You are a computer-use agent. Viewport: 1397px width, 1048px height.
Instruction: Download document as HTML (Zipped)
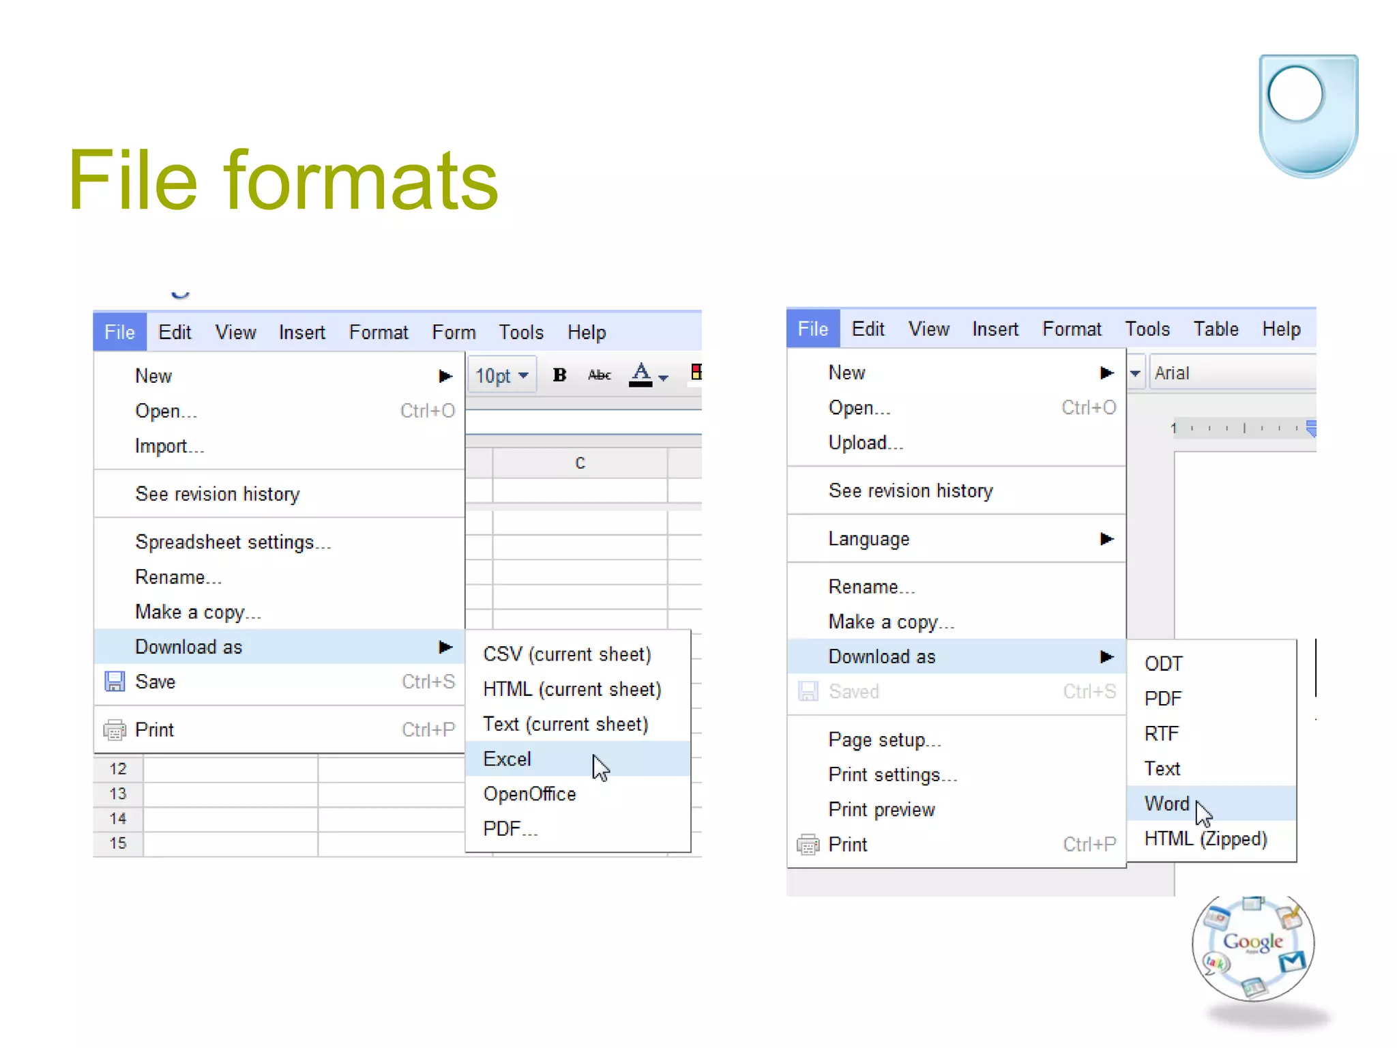1211,839
